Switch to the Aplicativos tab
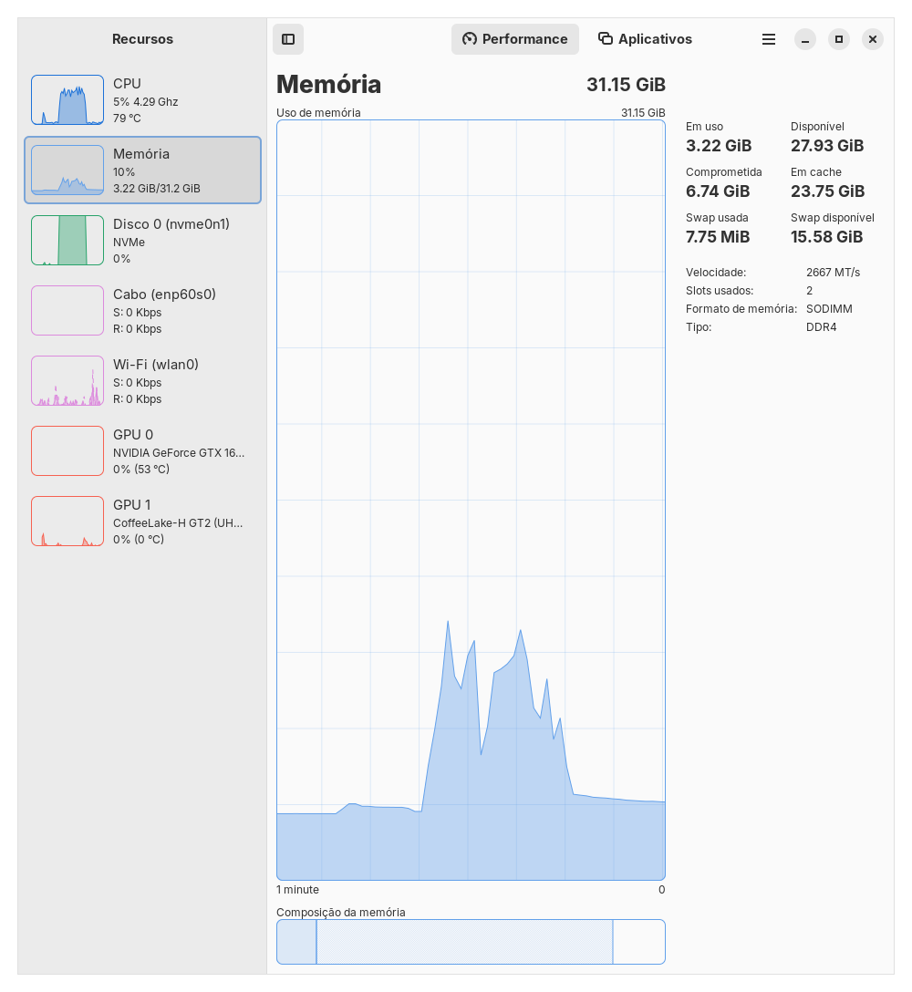 pos(645,39)
